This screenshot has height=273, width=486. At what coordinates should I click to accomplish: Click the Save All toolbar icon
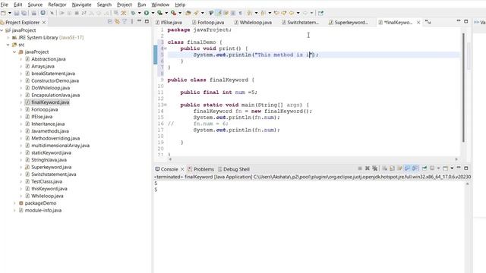pyautogui.click(x=24, y=13)
